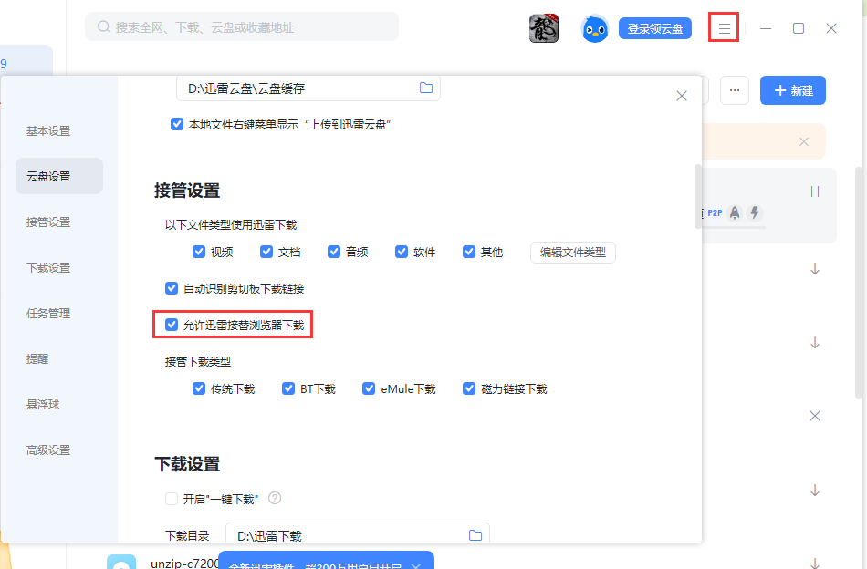This screenshot has width=867, height=569.
Task: Click the D:\迅雷下载 path field
Action: pos(357,533)
